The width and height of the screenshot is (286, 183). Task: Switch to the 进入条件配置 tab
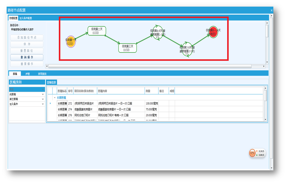click(26, 18)
